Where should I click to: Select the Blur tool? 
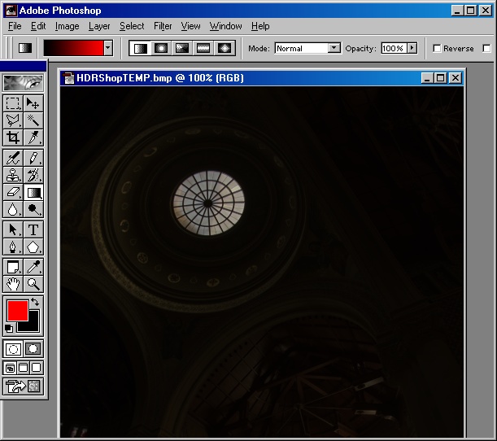tap(13, 209)
